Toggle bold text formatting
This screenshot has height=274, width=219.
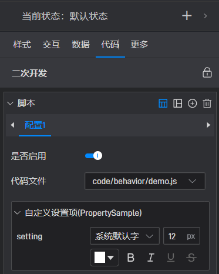[x=131, y=258]
